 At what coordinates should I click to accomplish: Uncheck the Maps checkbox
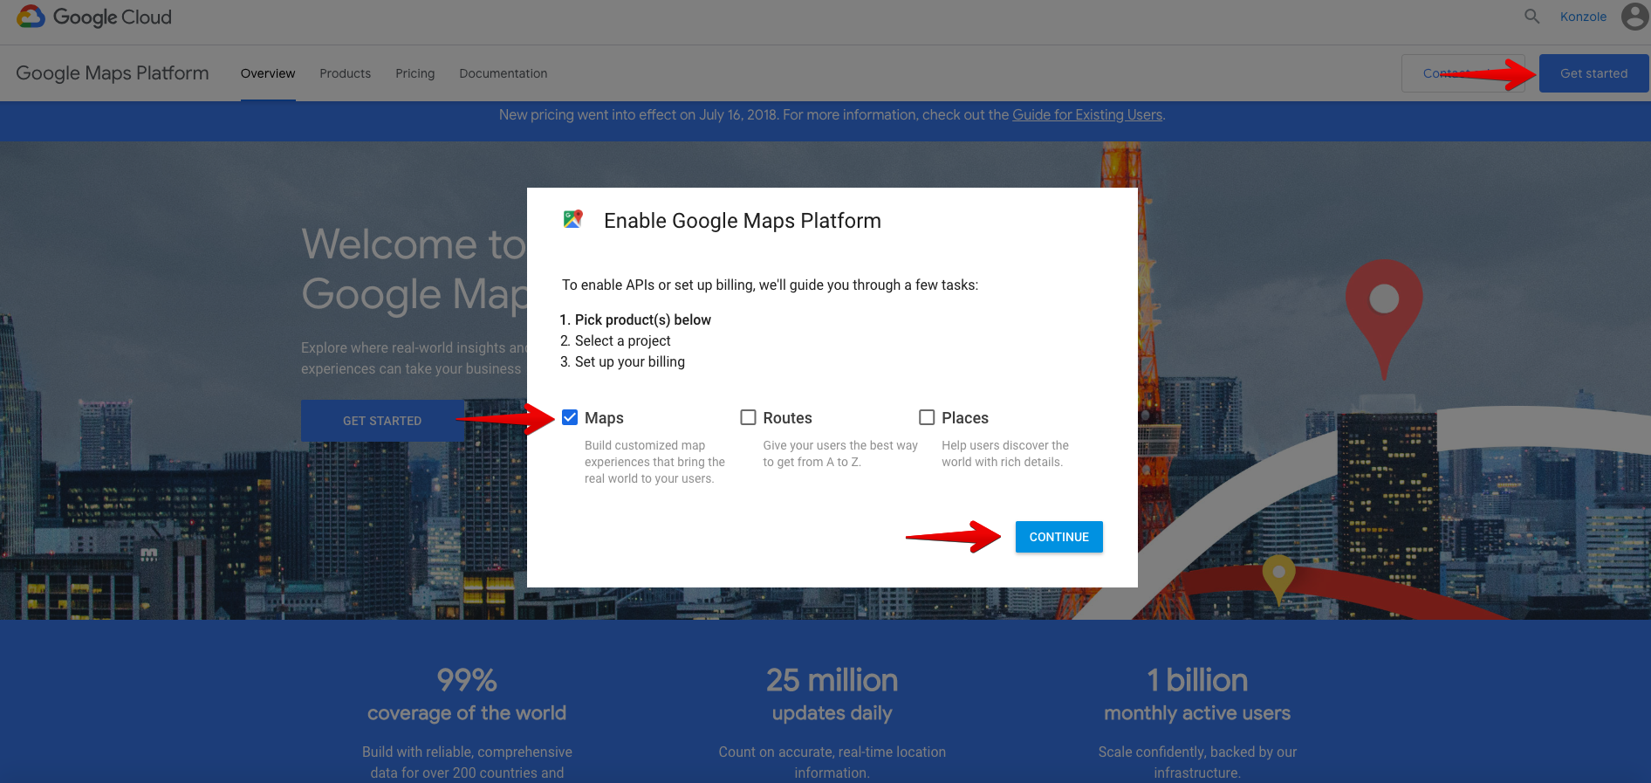pos(570,417)
